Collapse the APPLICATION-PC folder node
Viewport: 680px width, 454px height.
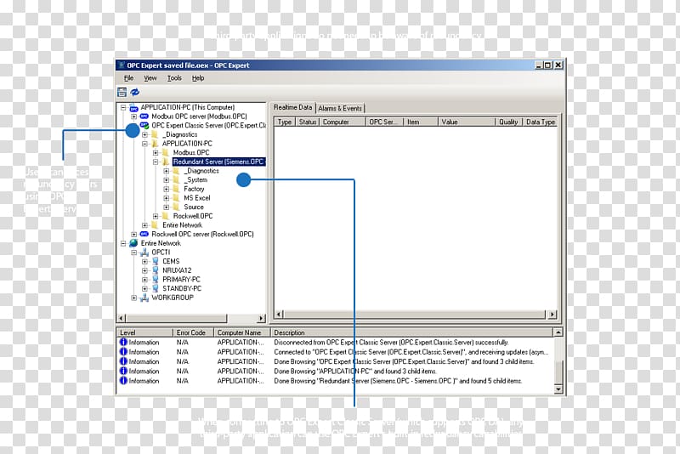(x=144, y=144)
